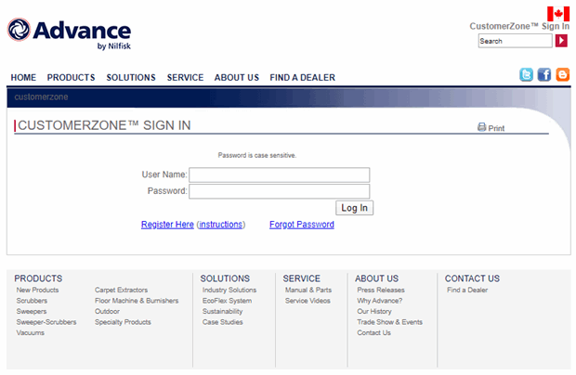Focus the Password field
This screenshot has height=375, width=576.
click(280, 191)
